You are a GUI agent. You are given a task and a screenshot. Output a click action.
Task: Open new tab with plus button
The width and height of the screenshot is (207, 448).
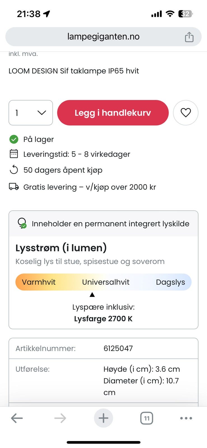[103, 418]
